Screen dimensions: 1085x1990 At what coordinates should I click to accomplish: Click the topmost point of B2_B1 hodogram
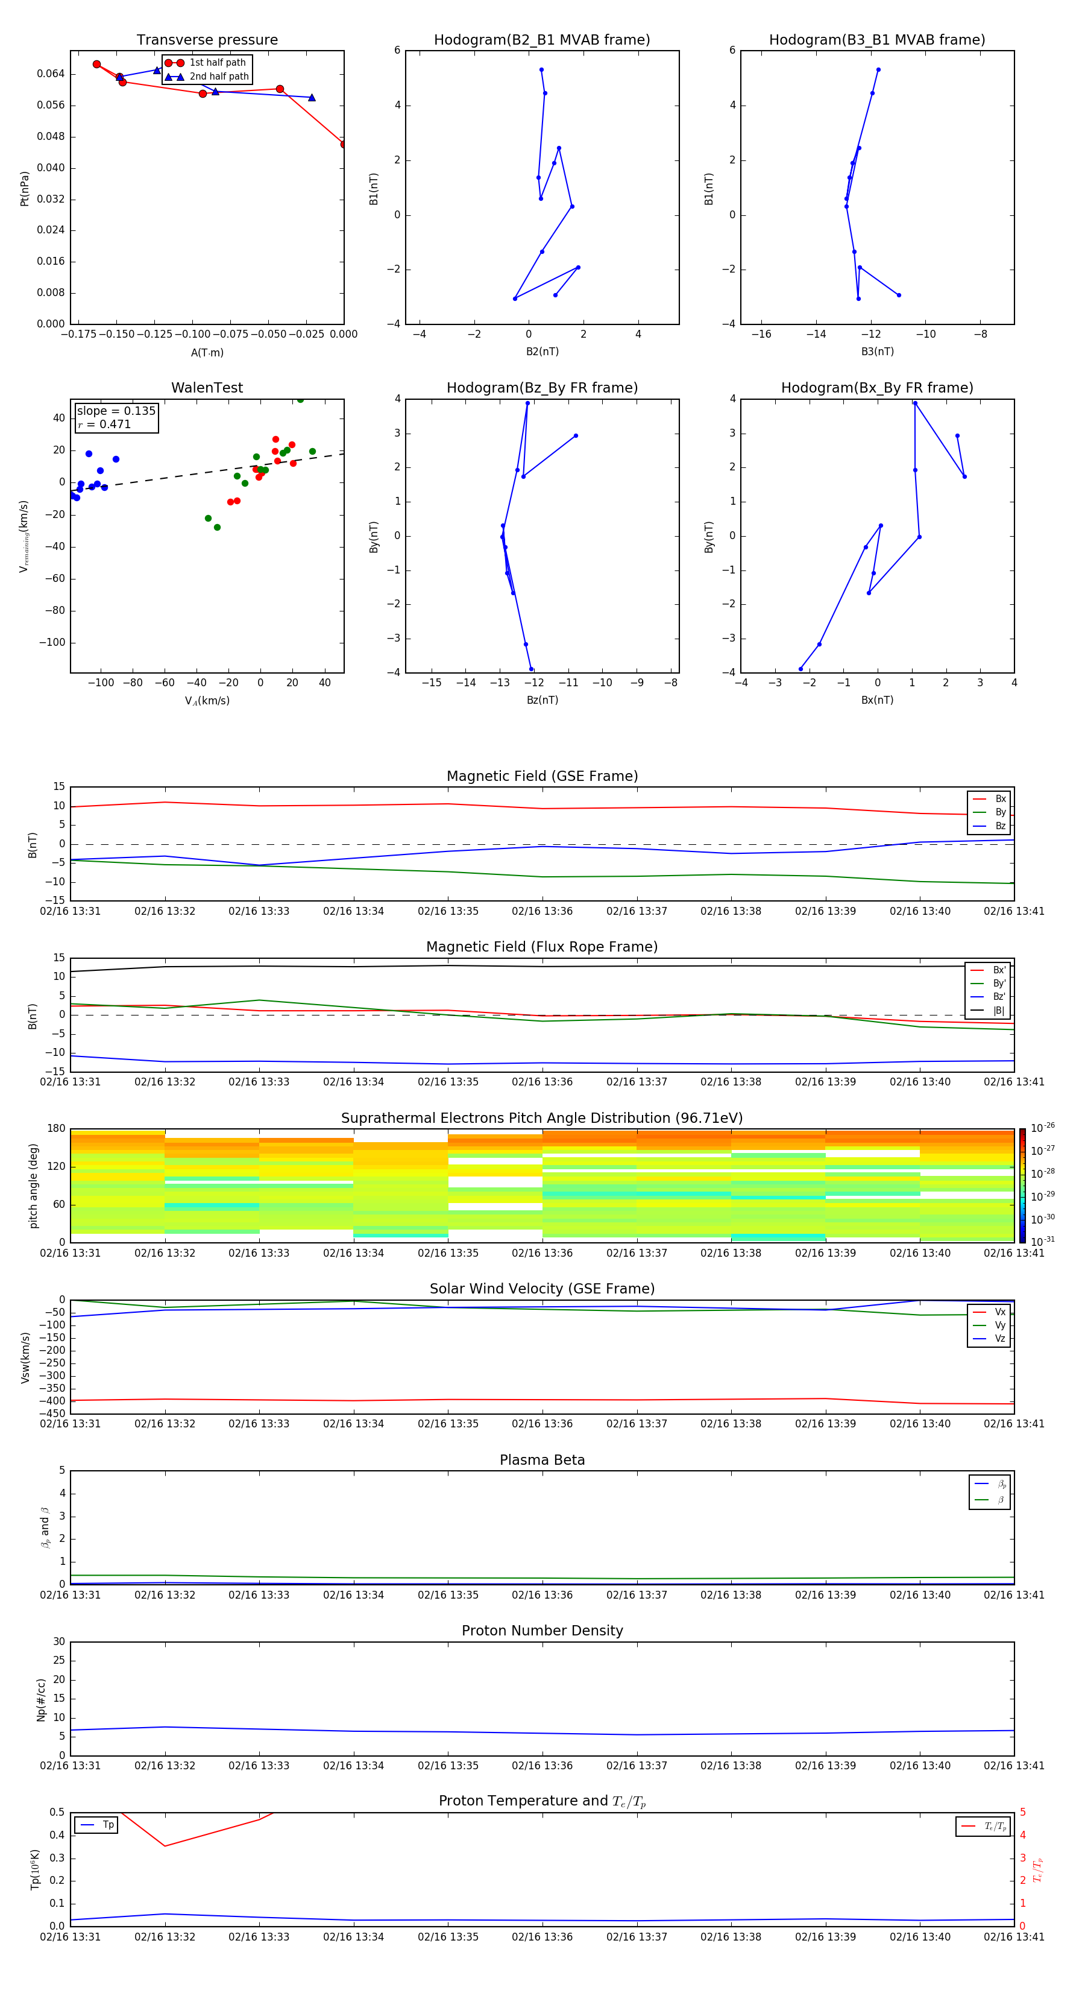(x=541, y=69)
